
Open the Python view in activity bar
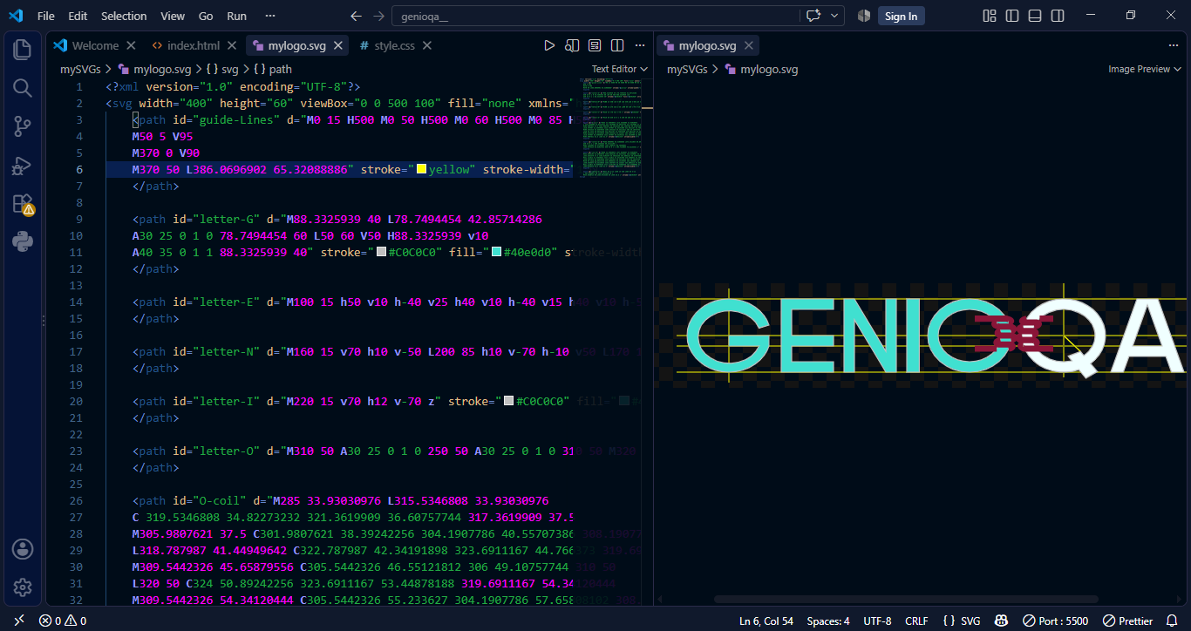tap(23, 241)
